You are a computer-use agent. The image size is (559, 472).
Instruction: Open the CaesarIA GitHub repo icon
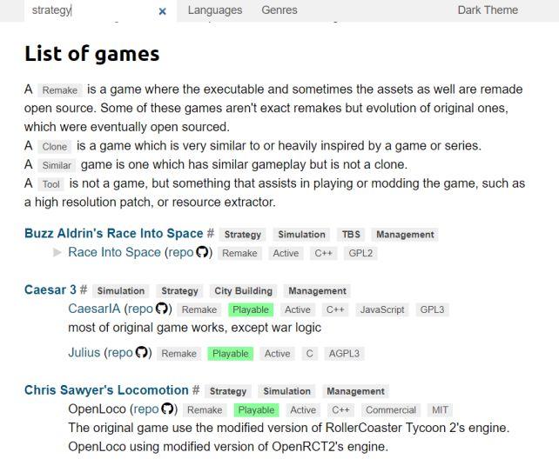click(161, 309)
